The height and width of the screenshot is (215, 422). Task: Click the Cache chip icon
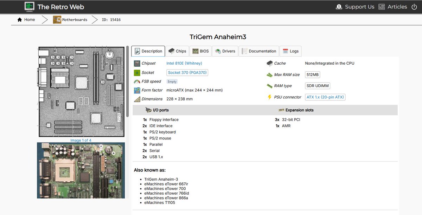pos(270,63)
